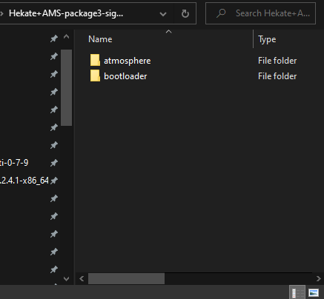324x299 pixels.
Task: Click horizontal scrollbar right arrow
Action: [x=318, y=279]
